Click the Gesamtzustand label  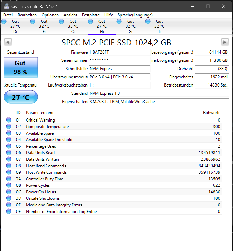coord(20,52)
